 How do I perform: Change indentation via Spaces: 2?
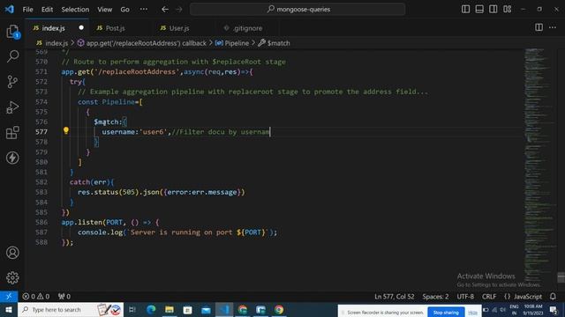tap(435, 297)
